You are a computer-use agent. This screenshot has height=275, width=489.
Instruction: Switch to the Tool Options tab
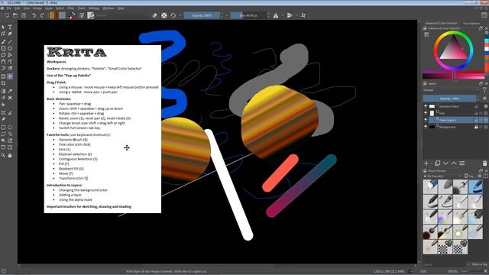(x=471, y=24)
